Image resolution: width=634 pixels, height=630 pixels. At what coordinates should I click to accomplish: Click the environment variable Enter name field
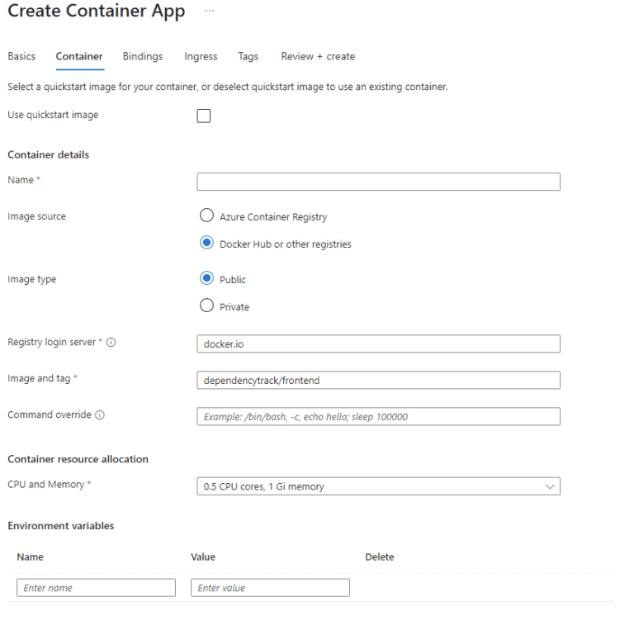(96, 588)
